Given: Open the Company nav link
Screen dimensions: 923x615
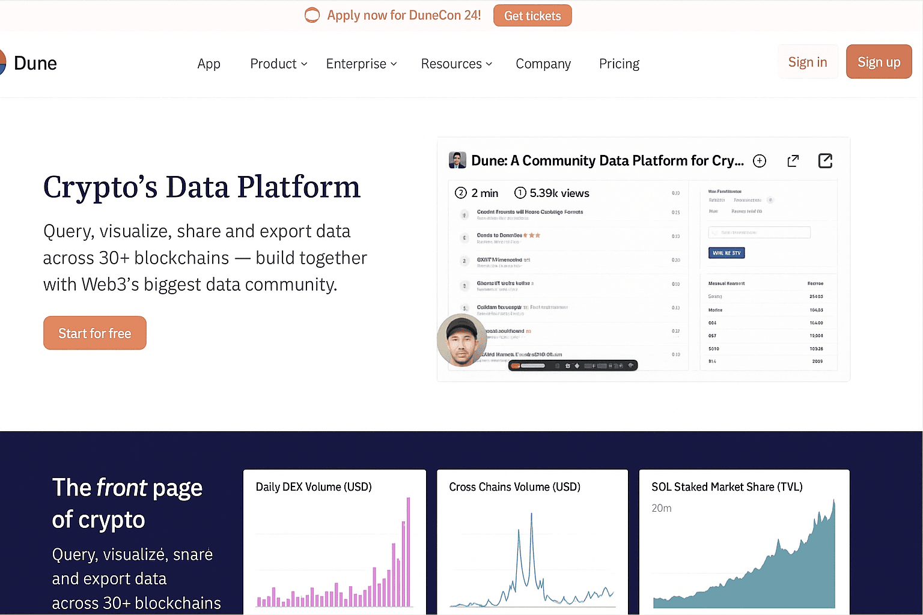Looking at the screenshot, I should click(543, 64).
